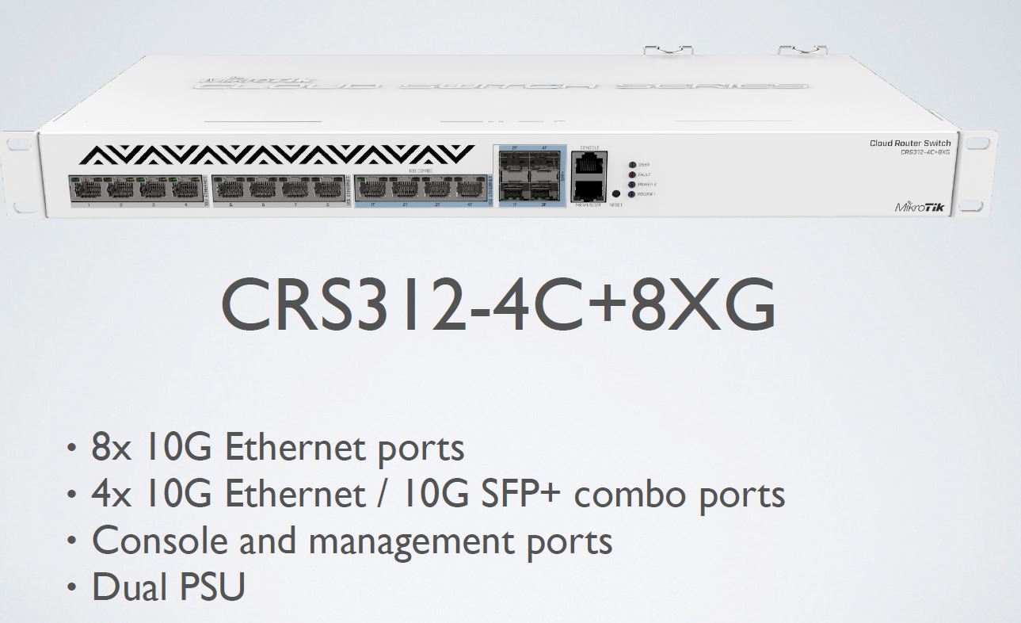Click the POWER 1 LED indicator
The height and width of the screenshot is (623, 1021).
[x=632, y=193]
